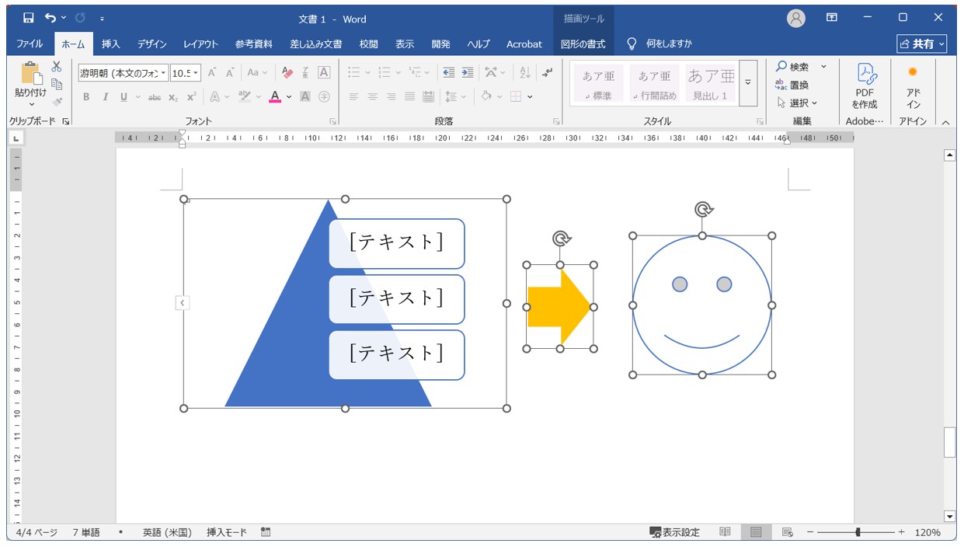Toggle the show paragraph marks button
Image resolution: width=964 pixels, height=547 pixels.
point(548,73)
